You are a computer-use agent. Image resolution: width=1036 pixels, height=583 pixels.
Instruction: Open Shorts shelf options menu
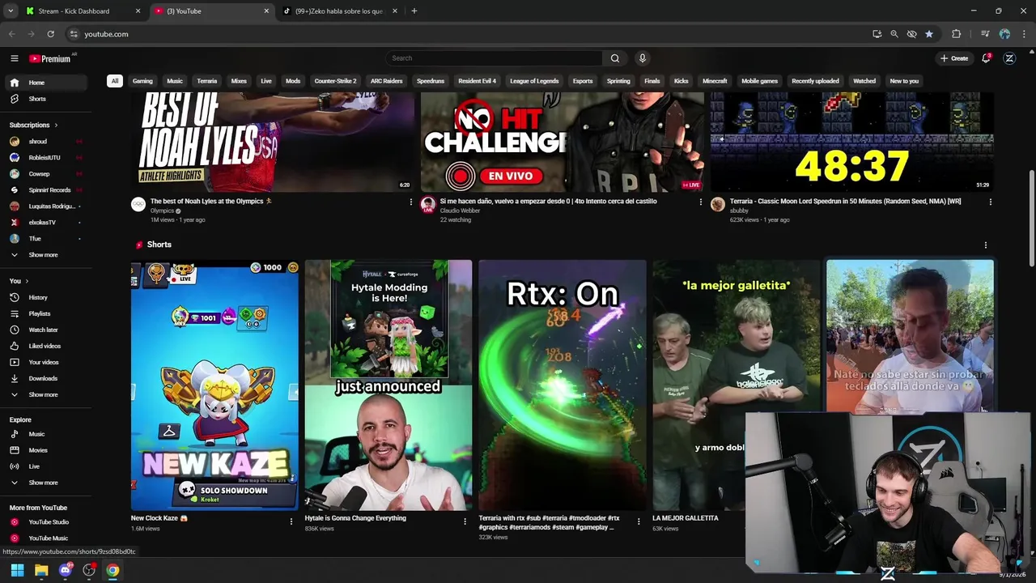tap(985, 245)
